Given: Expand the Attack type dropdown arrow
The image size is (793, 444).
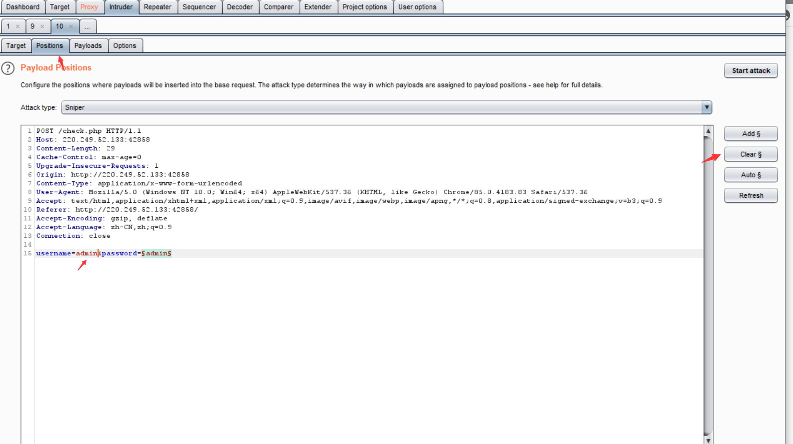Looking at the screenshot, I should click(706, 107).
